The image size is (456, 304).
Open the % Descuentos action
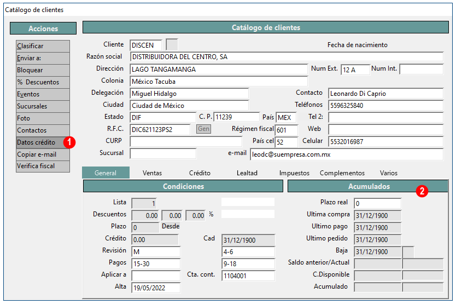pos(43,82)
